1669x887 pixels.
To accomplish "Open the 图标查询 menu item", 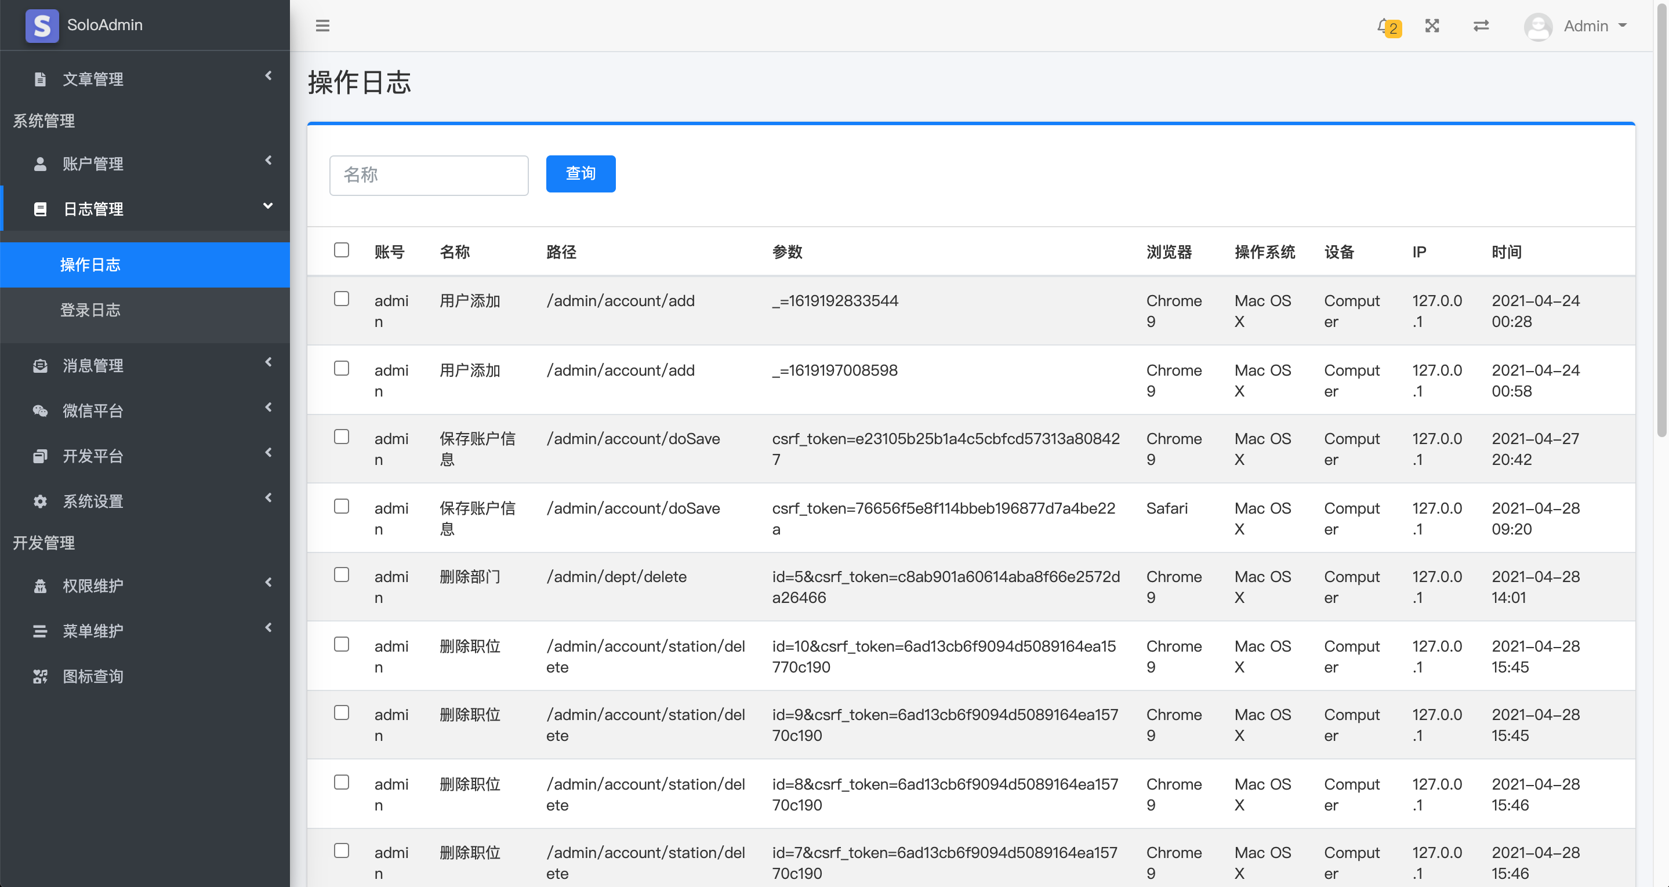I will [145, 677].
